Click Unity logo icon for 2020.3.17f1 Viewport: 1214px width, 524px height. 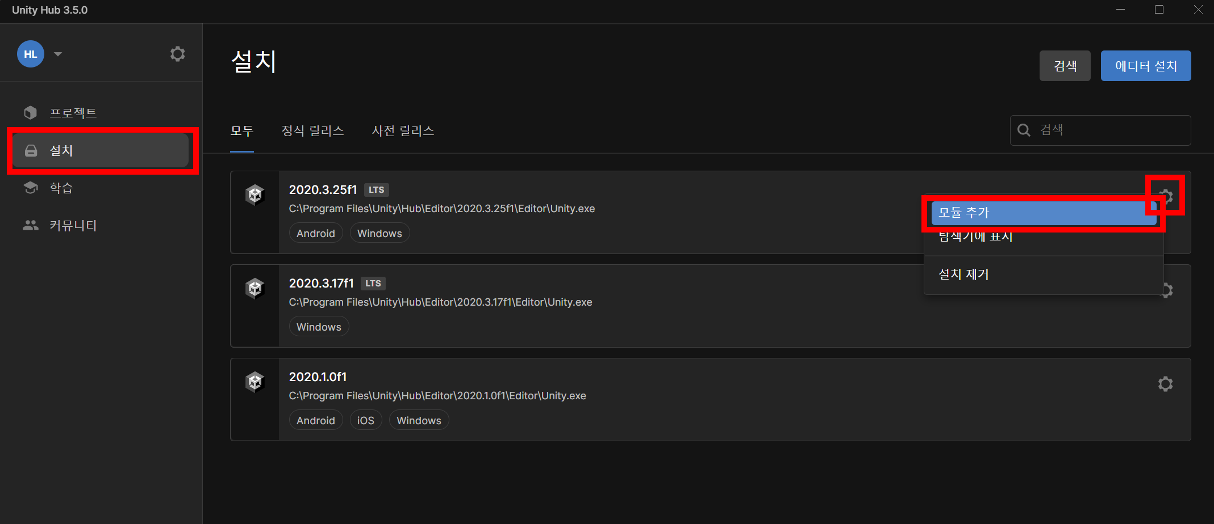(x=255, y=289)
